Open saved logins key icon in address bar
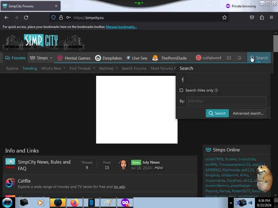The width and height of the screenshot is (278, 208). click(69, 17)
